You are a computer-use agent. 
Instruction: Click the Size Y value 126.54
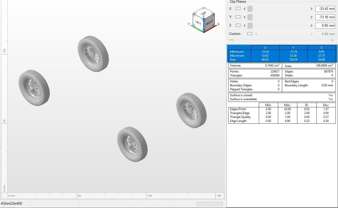pyautogui.click(x=293, y=60)
